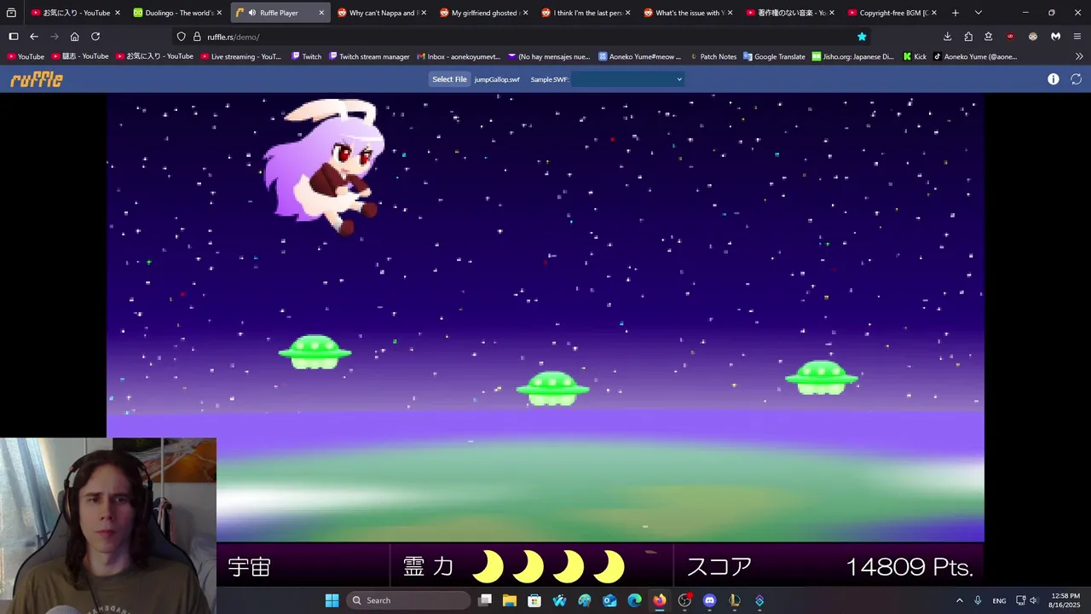
Task: Open the Jisho.org bookmark
Action: (853, 56)
